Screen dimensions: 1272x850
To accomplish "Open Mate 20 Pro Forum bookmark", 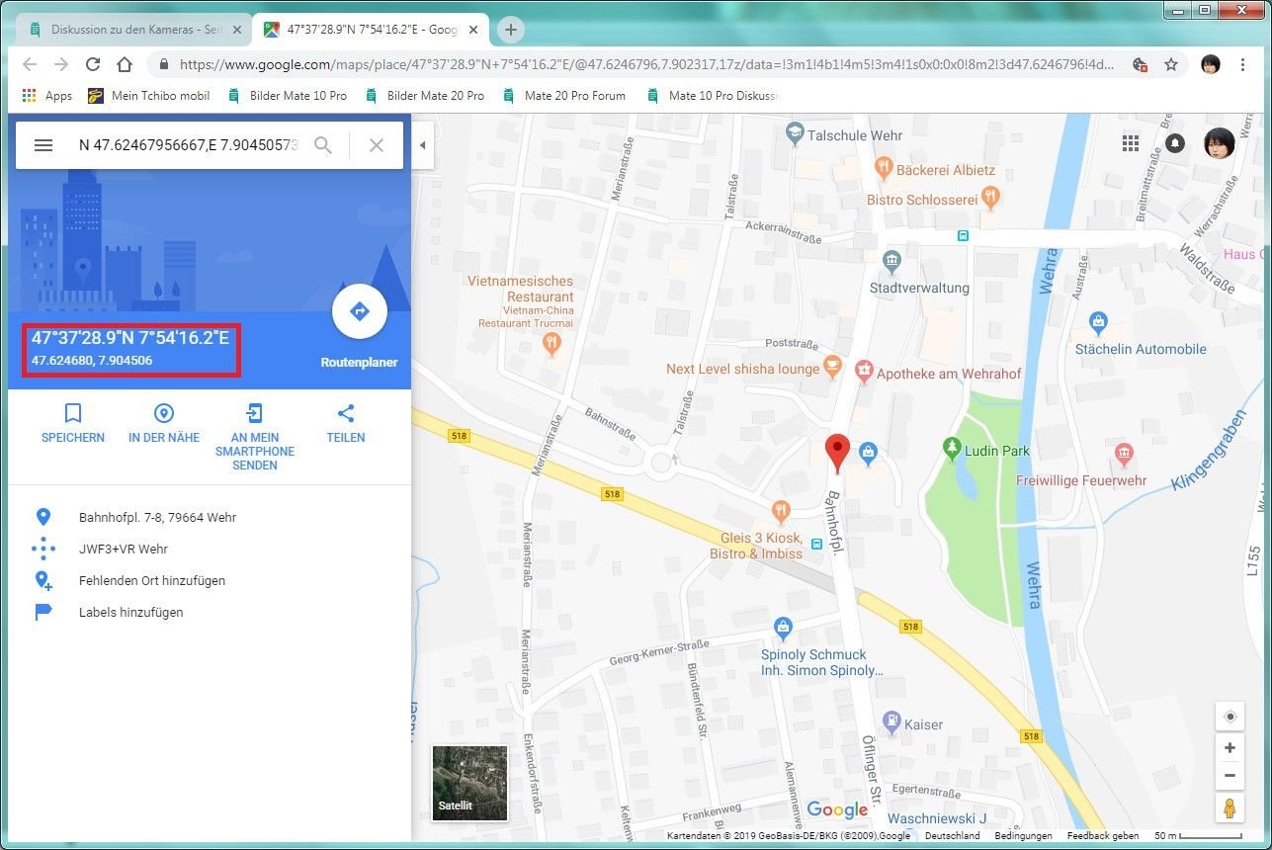I will pos(564,96).
